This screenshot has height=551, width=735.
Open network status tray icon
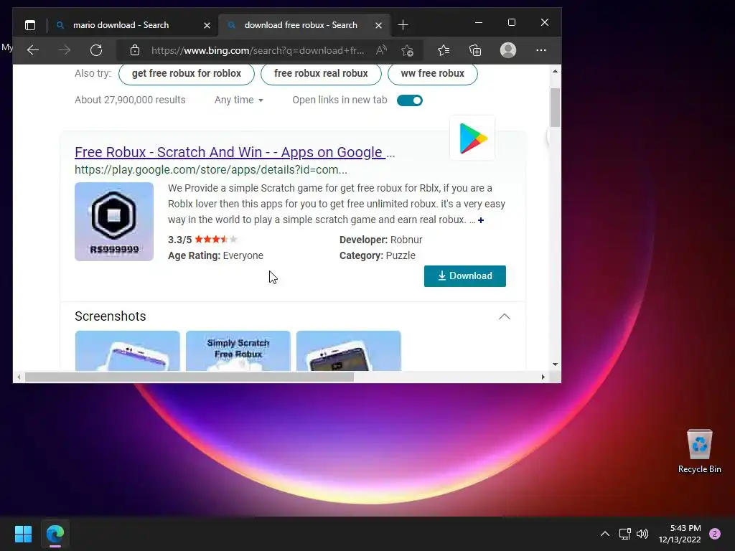click(x=625, y=534)
